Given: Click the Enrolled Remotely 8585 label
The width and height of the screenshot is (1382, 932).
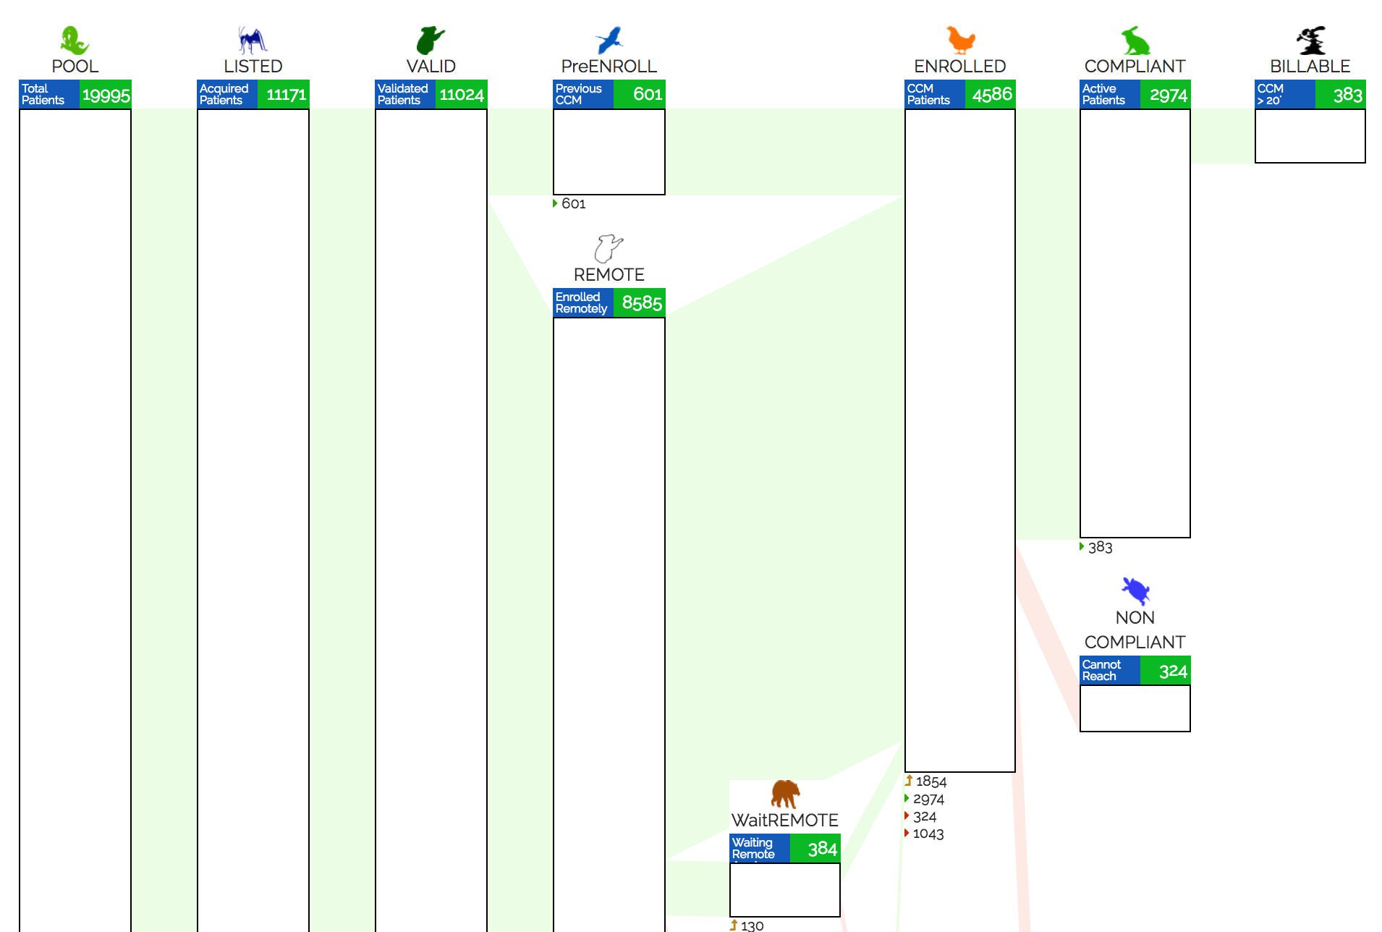Looking at the screenshot, I should click(609, 302).
